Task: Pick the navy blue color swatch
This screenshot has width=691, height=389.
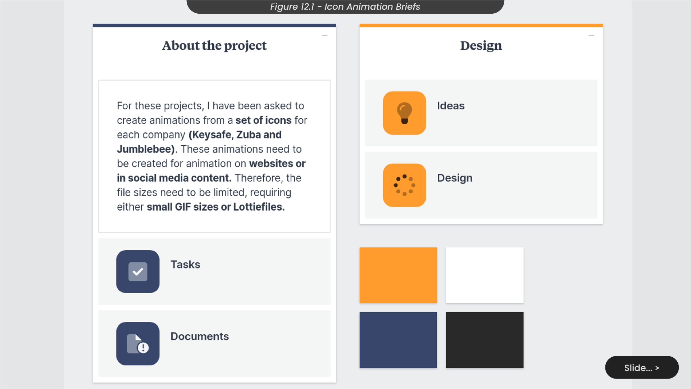Action: pyautogui.click(x=398, y=340)
